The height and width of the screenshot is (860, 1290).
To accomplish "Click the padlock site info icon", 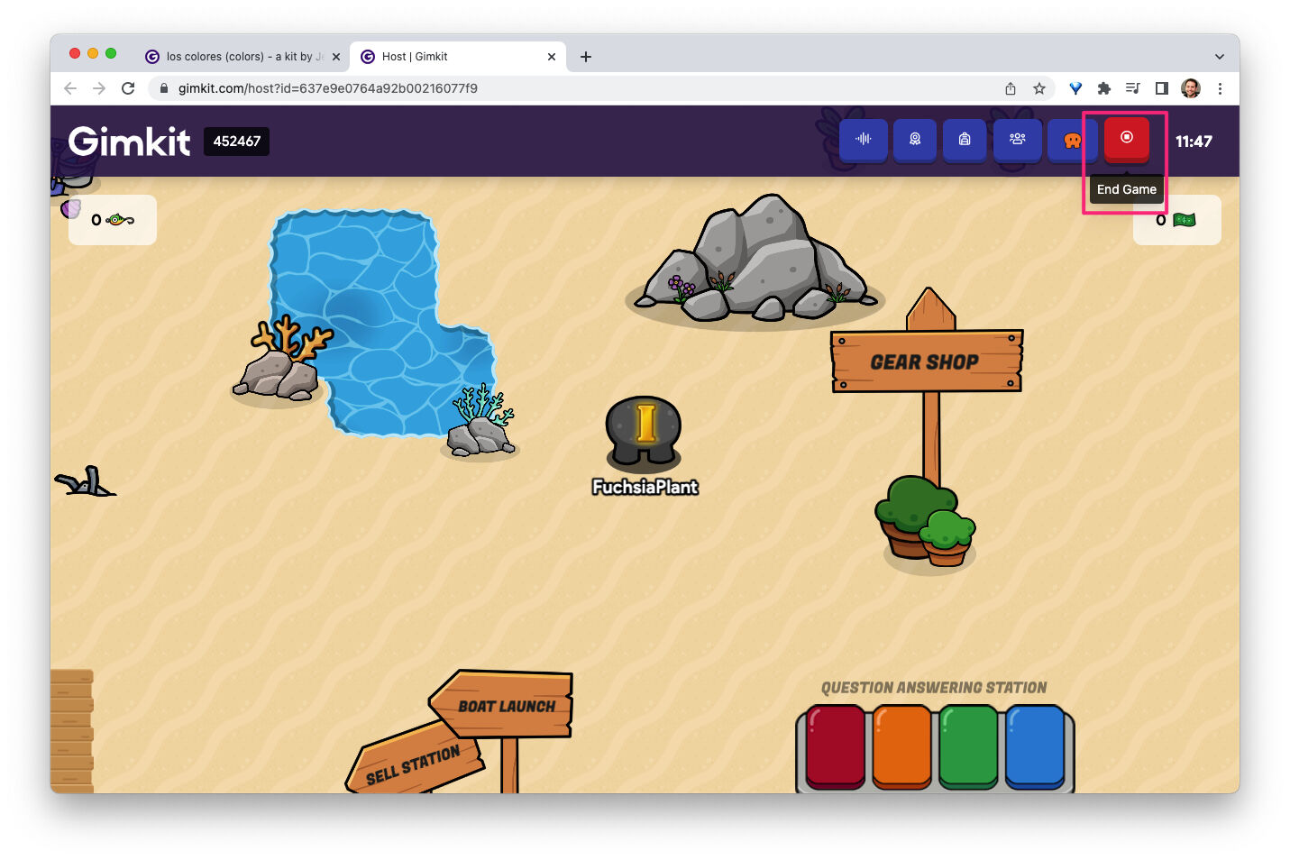I will coord(164,88).
